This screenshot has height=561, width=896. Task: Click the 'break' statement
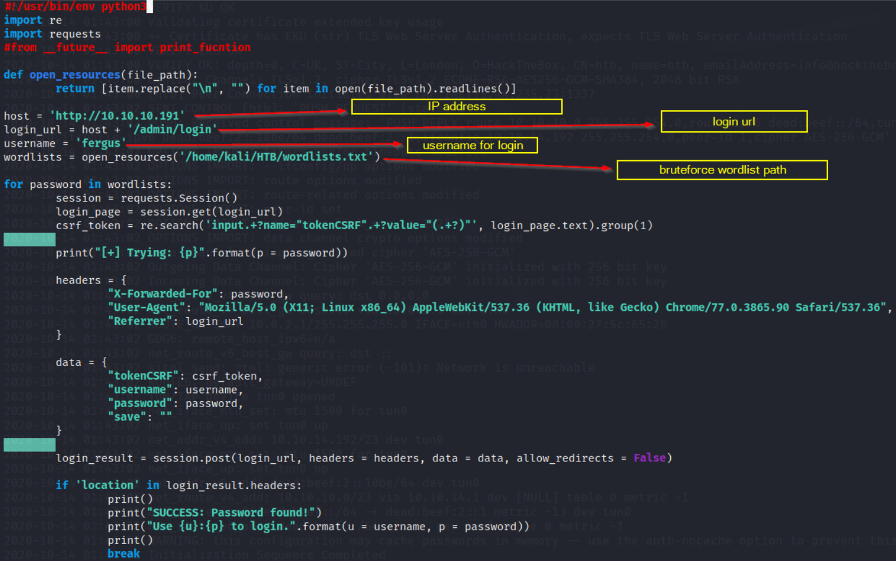point(124,553)
